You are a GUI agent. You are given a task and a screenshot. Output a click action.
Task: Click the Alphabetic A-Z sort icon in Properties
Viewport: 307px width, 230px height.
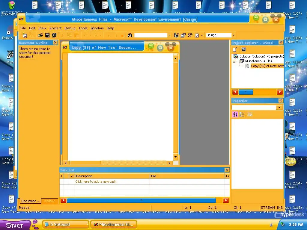pos(235,114)
